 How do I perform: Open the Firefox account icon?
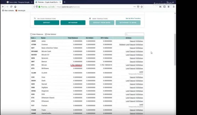pos(169,7)
